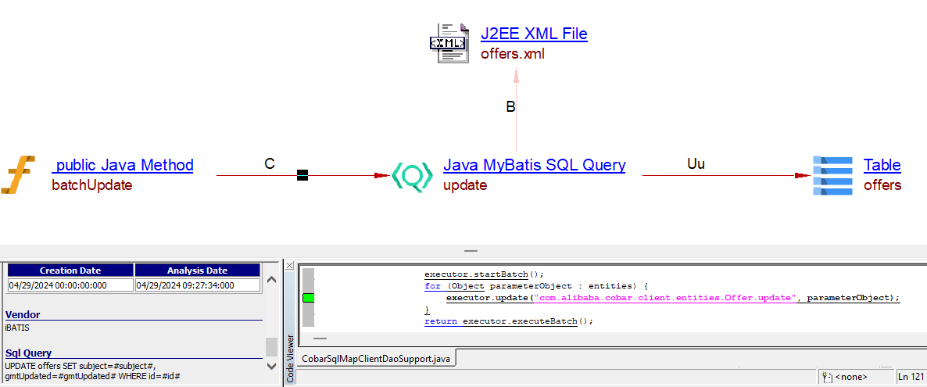
Task: Click the executor.update code line
Action: coord(672,298)
